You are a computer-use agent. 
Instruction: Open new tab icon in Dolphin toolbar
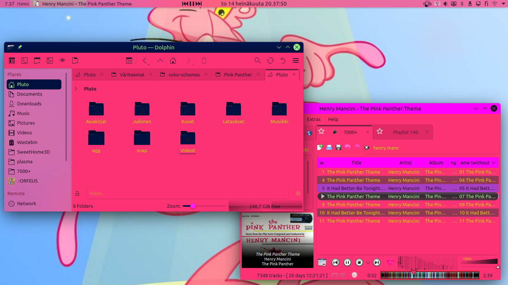pos(75,60)
